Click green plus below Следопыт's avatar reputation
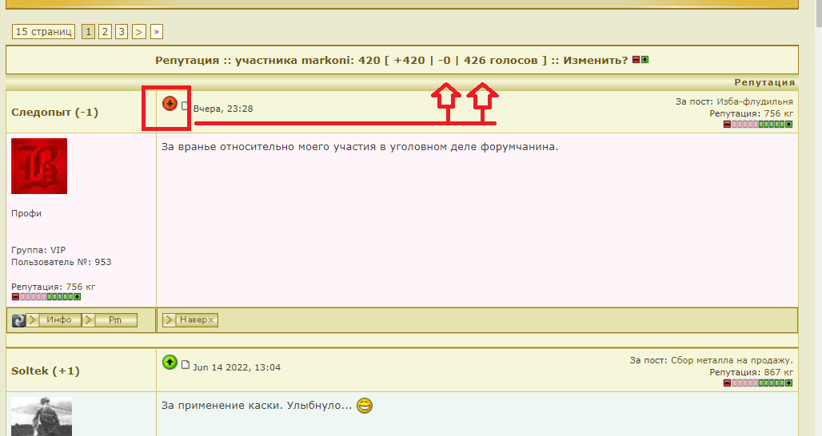 (x=77, y=297)
